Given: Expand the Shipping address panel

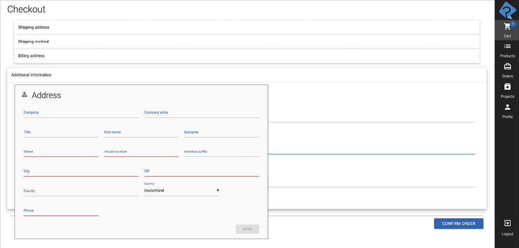Looking at the screenshot, I should point(247,28).
